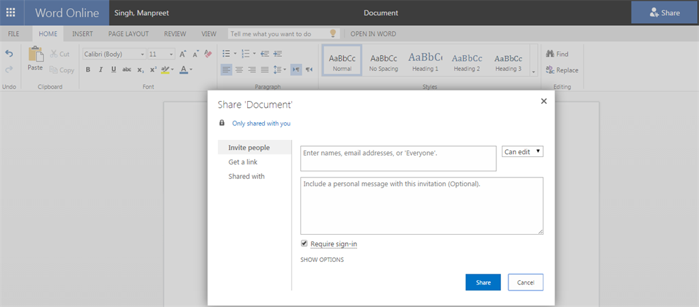The image size is (699, 307).
Task: Click the Undo arrow icon
Action: [x=9, y=54]
